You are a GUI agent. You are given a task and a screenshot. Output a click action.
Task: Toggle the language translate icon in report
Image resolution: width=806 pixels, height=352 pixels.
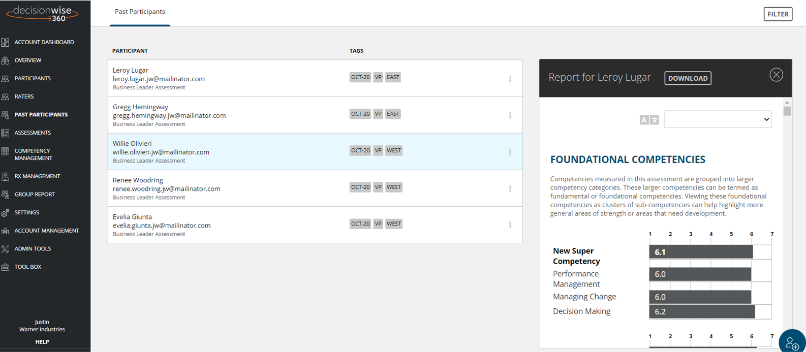pos(649,120)
